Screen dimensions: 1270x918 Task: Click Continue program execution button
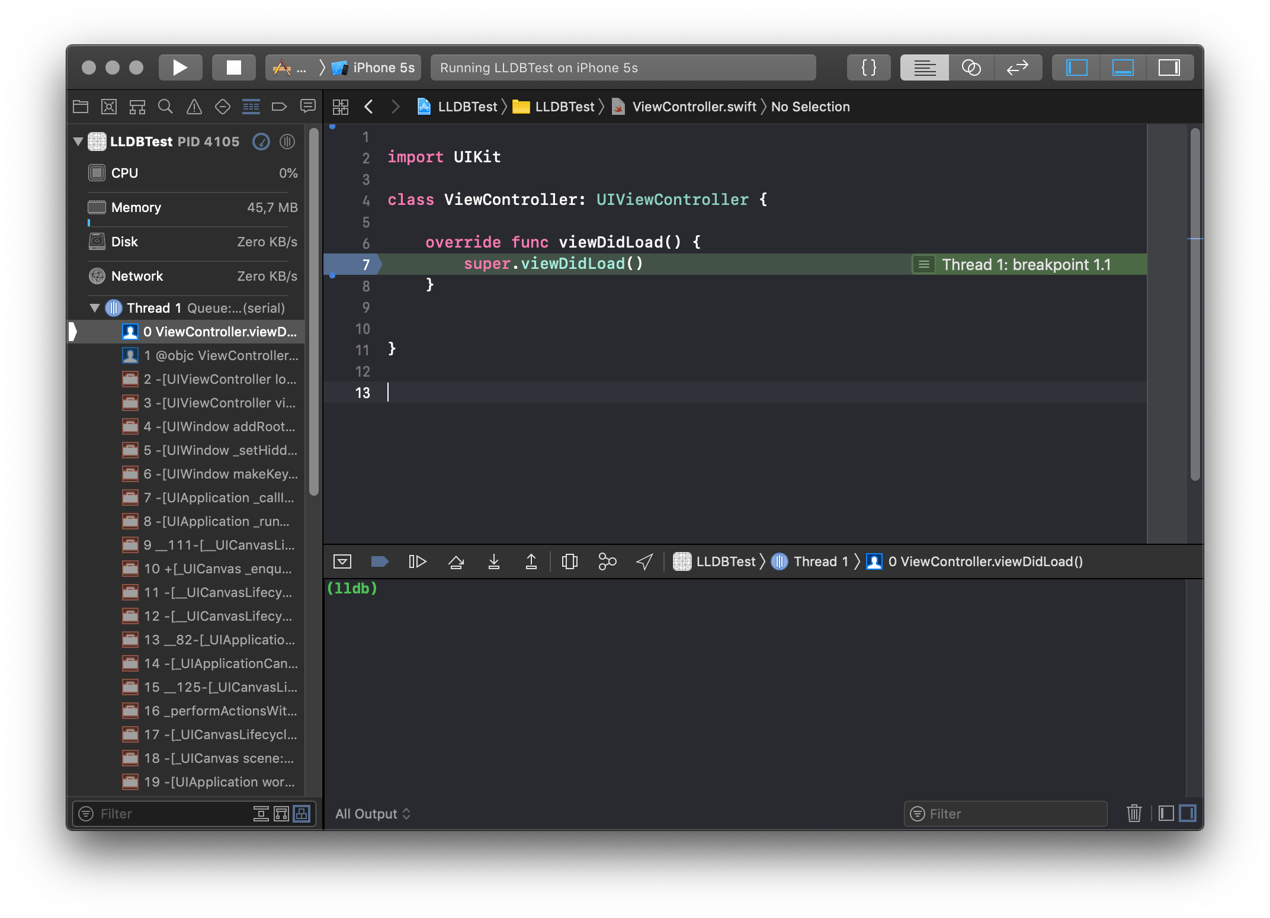click(x=417, y=561)
